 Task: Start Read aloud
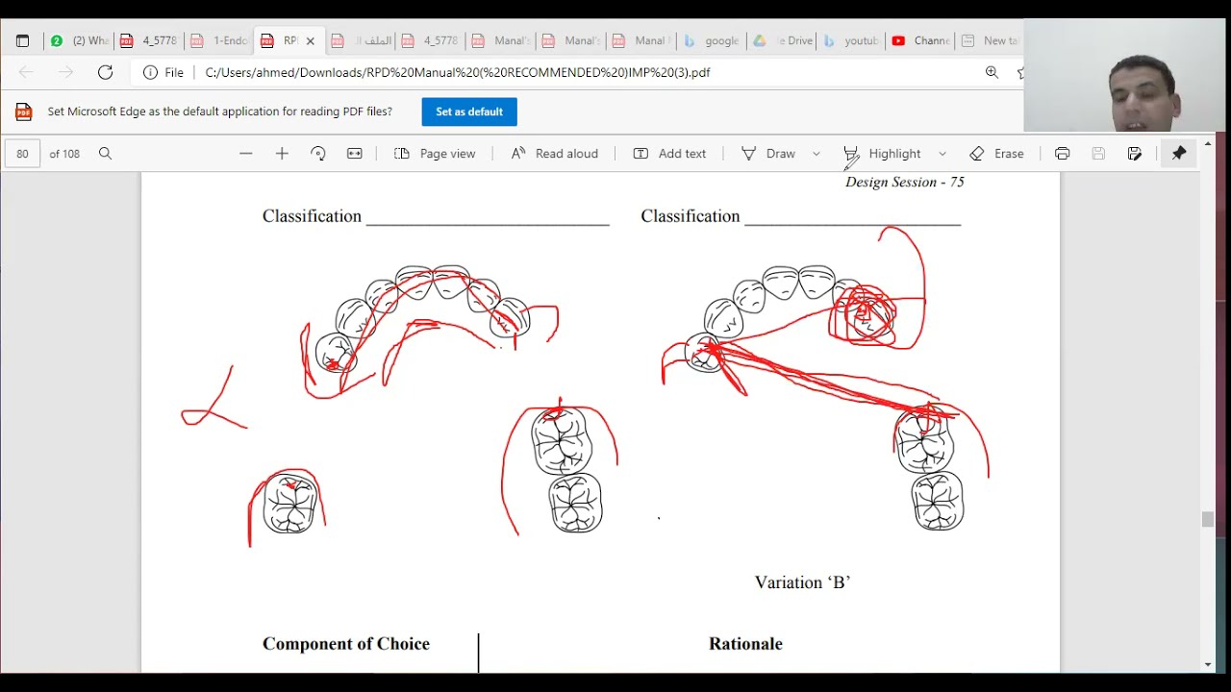[554, 154]
